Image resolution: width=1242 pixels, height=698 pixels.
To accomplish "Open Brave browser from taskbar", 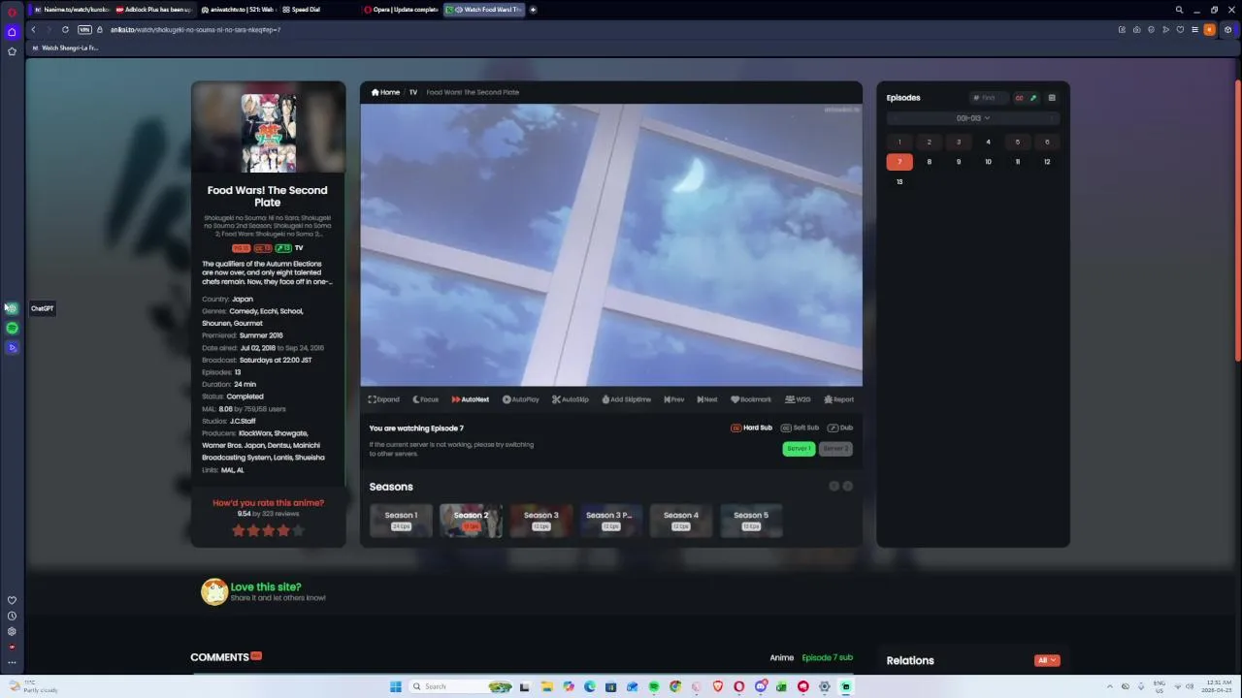I will (x=718, y=686).
